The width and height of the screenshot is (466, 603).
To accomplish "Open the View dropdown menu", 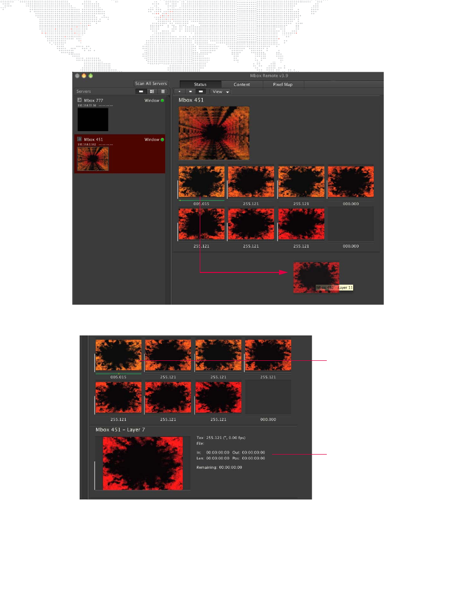I will (x=220, y=91).
